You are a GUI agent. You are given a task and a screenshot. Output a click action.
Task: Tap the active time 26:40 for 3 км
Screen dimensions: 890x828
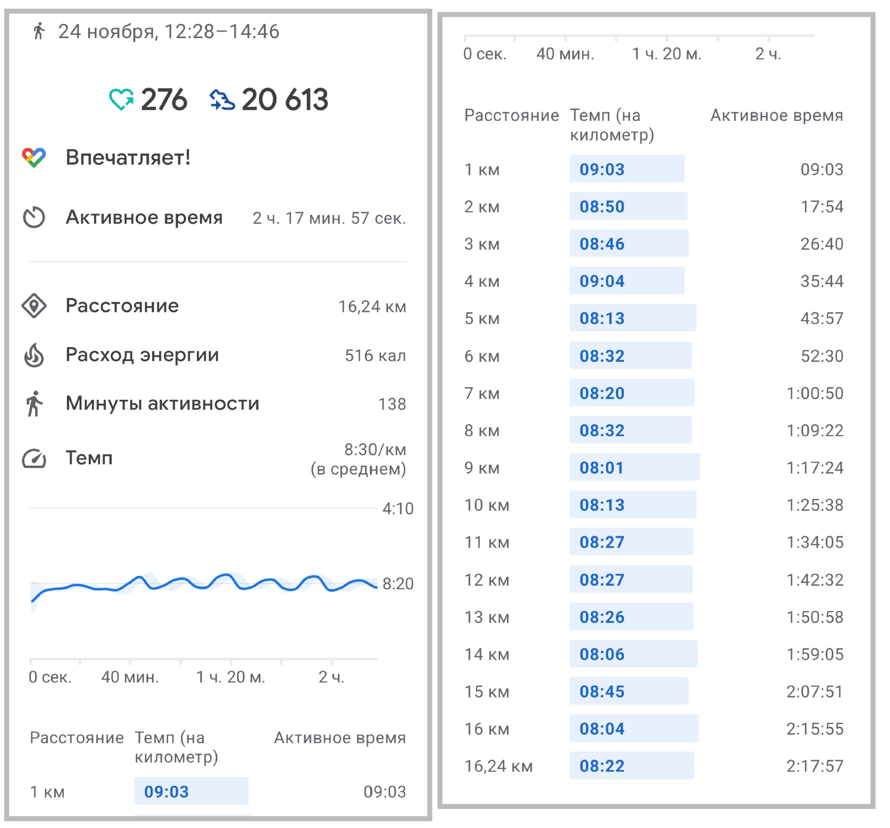coord(822,244)
